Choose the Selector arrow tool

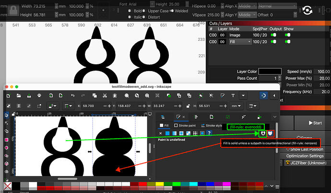(x=7, y=115)
